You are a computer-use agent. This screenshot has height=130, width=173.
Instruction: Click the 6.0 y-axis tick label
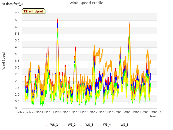(17, 27)
